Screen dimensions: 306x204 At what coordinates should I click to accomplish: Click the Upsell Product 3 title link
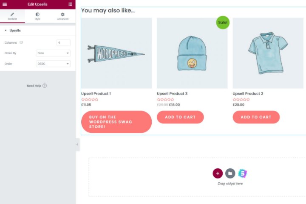click(x=172, y=94)
